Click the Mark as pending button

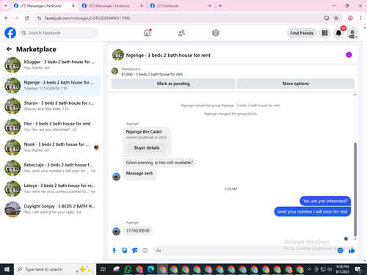(173, 84)
